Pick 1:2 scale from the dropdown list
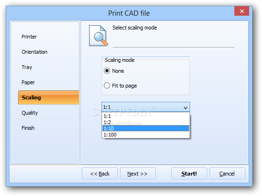Viewport: 262px width, 196px height. pos(146,122)
